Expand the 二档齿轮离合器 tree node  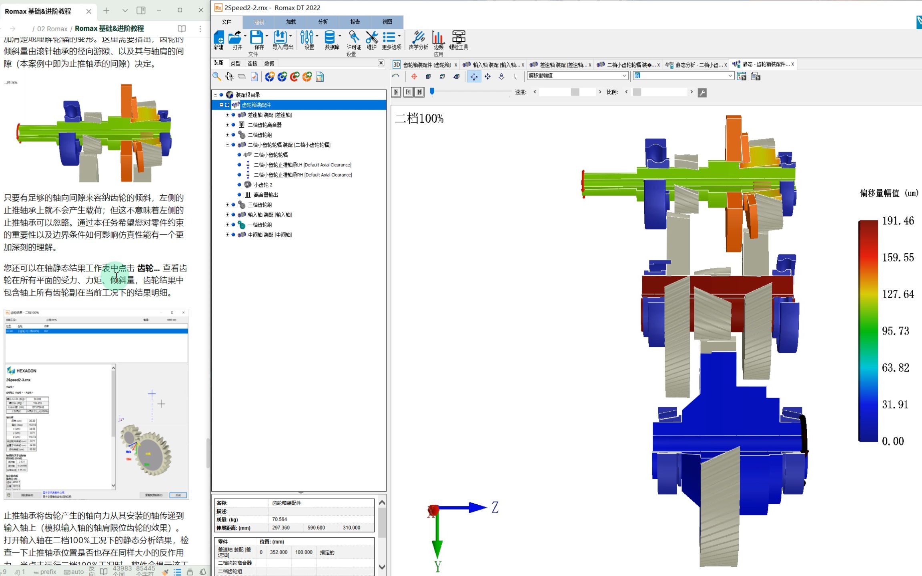click(x=227, y=125)
